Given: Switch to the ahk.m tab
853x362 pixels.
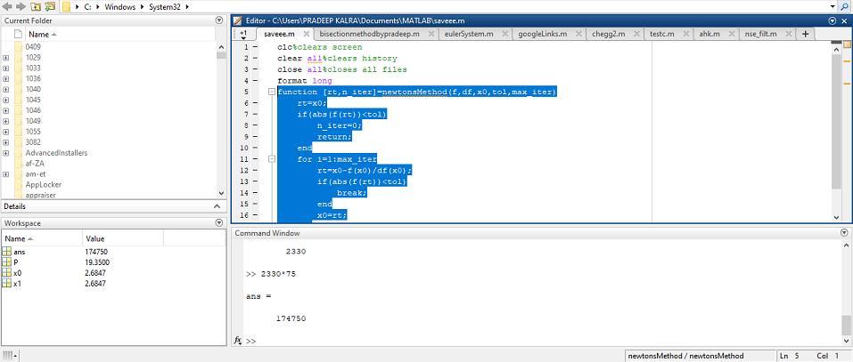Looking at the screenshot, I should tap(709, 34).
